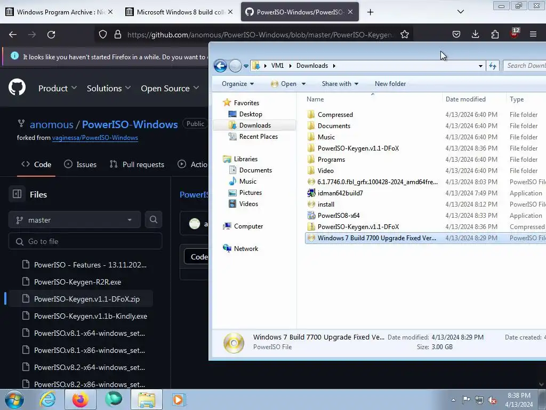Sort by the Name column header
Viewport: 546px width, 410px height.
tap(315, 99)
